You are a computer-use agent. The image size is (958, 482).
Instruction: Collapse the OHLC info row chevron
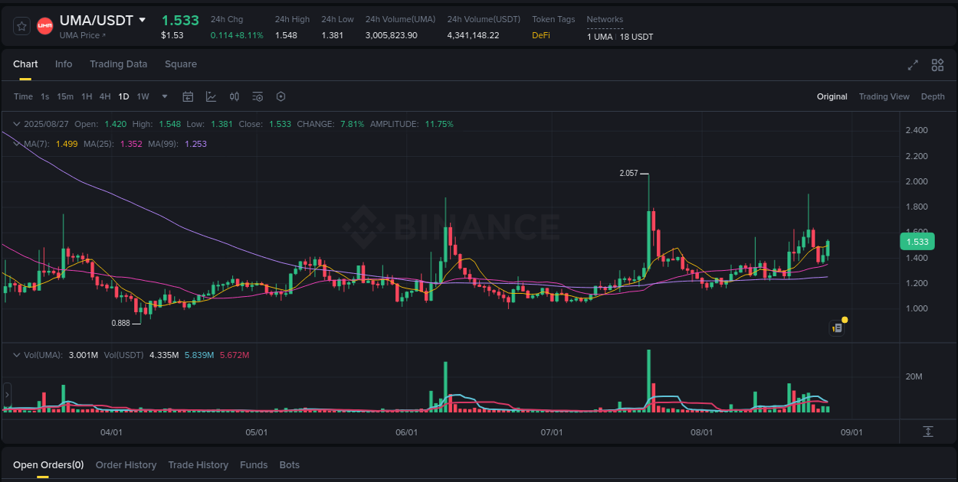[x=16, y=123]
